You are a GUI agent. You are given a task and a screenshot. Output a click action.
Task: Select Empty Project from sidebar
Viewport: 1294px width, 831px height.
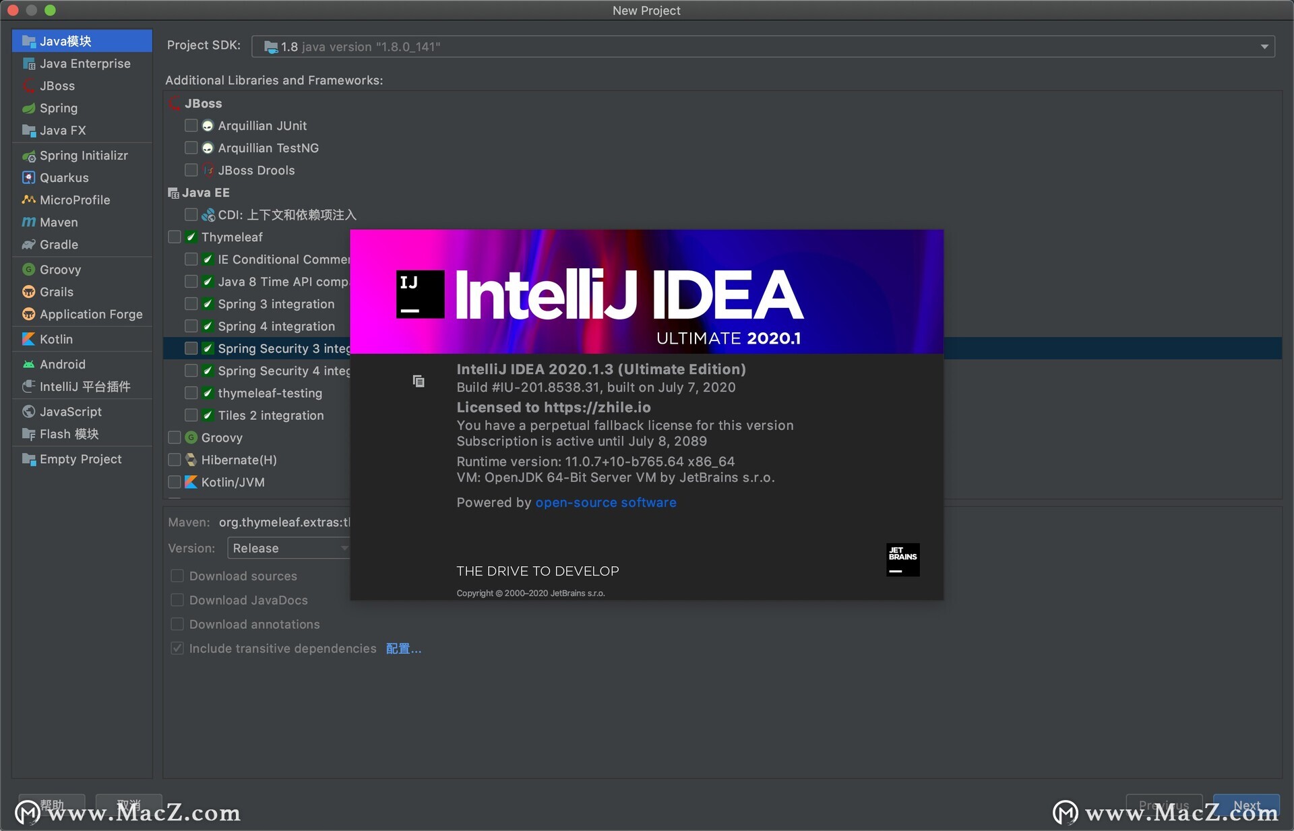click(80, 460)
